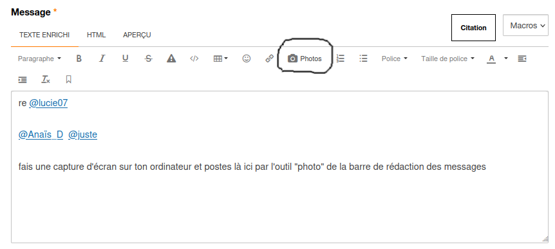Insert a bulleted list
The height and width of the screenshot is (249, 555).
click(x=364, y=59)
